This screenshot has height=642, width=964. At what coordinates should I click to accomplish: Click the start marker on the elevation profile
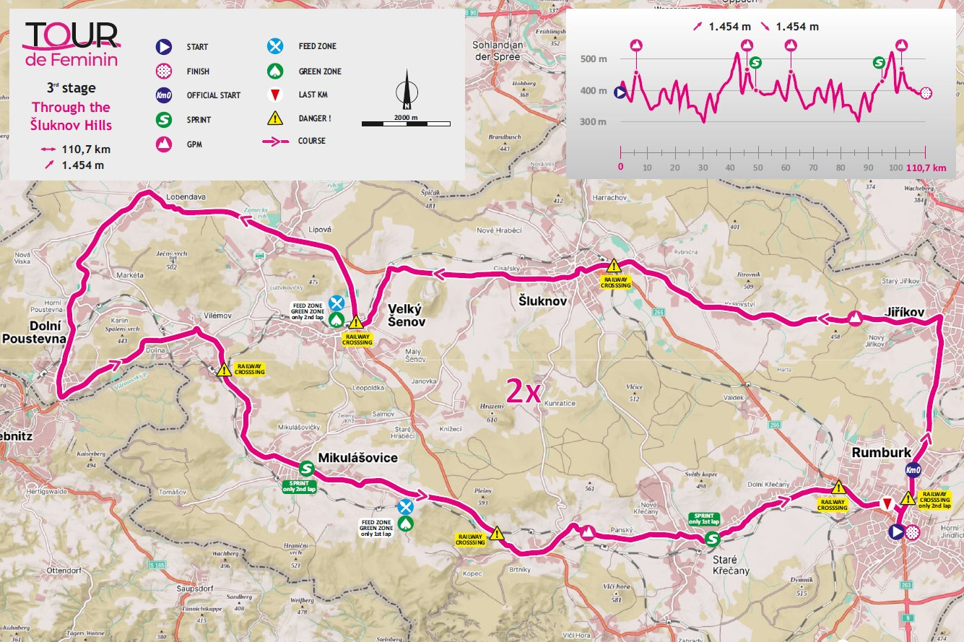click(620, 92)
